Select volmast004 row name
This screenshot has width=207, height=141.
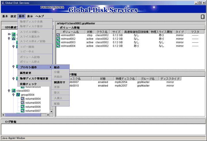(x=68, y=46)
